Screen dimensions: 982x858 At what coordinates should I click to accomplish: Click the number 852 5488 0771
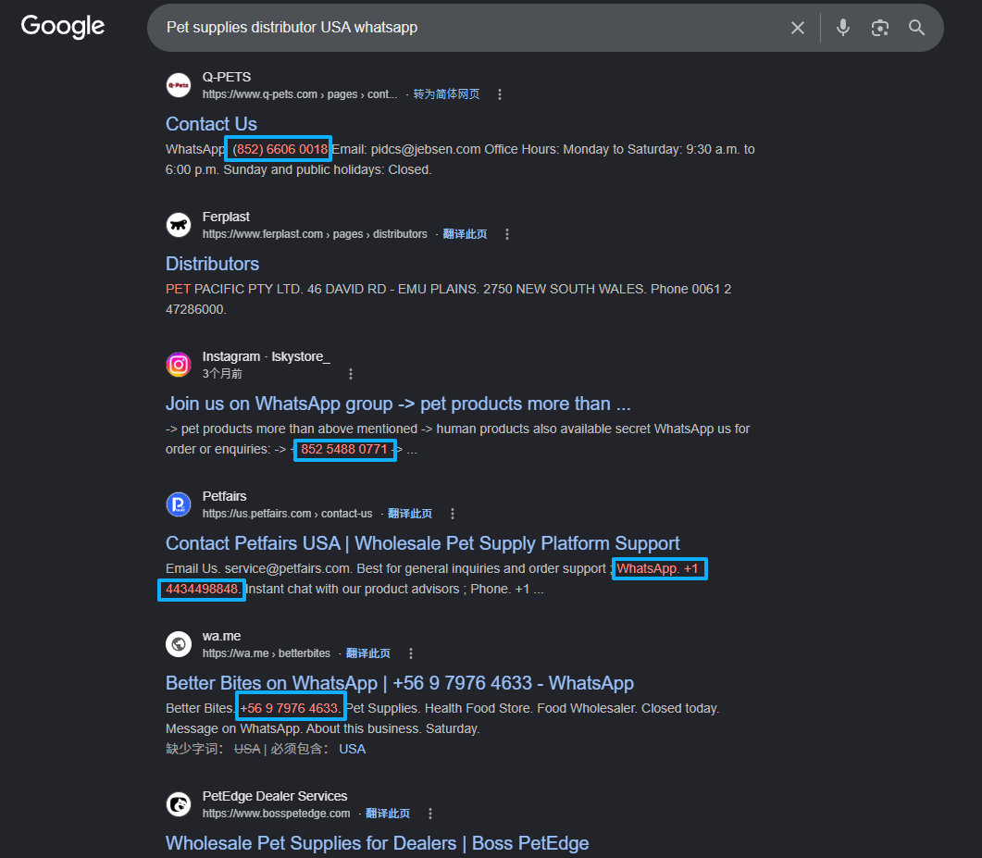point(343,449)
